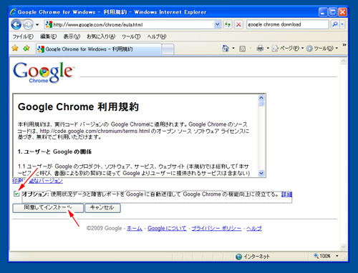Open the search provider dropdown arrow
Image resolution: width=358 pixels, height=273 pixels.
click(x=342, y=24)
